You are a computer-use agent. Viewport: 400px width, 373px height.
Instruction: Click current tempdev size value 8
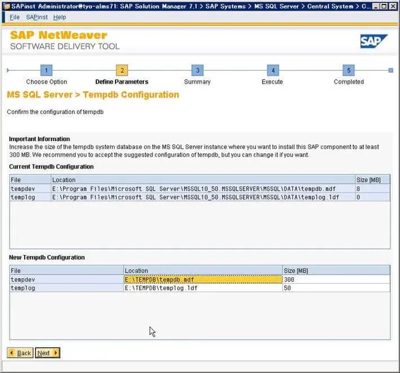point(372,188)
